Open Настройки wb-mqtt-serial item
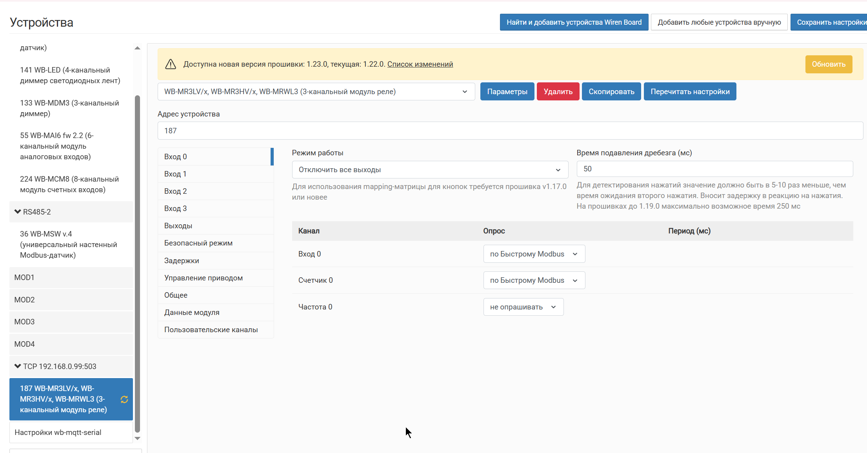The width and height of the screenshot is (867, 453). pos(71,432)
